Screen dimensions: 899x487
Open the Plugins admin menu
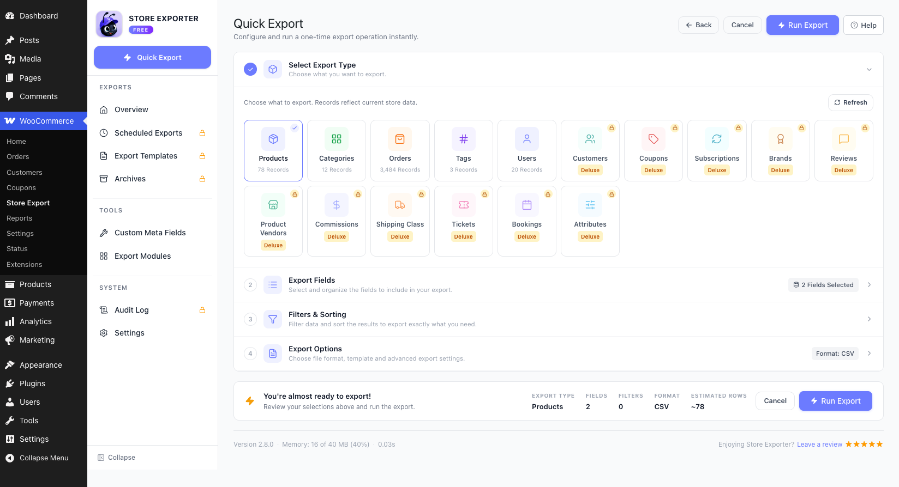44,383
